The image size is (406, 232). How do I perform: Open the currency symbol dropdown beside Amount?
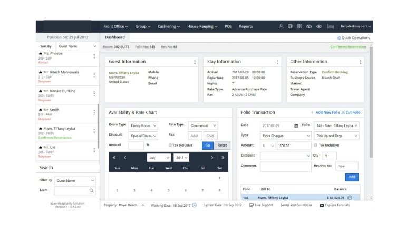click(x=268, y=146)
